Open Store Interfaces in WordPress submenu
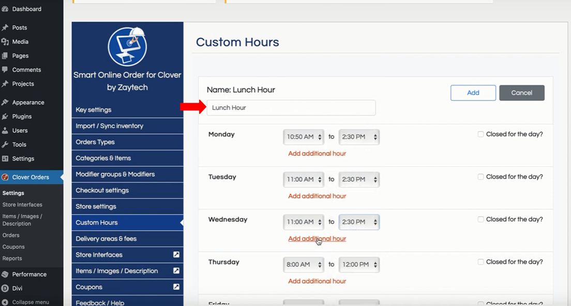The width and height of the screenshot is (571, 306). [22, 205]
